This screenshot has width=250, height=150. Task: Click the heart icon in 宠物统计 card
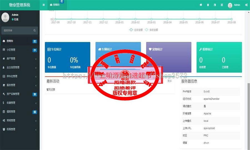150,49
